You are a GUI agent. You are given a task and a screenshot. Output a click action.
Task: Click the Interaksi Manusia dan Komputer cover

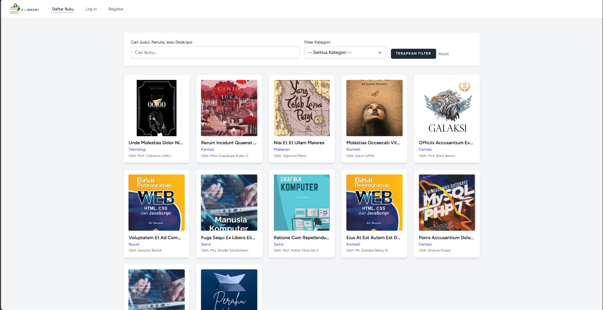pyautogui.click(x=229, y=202)
